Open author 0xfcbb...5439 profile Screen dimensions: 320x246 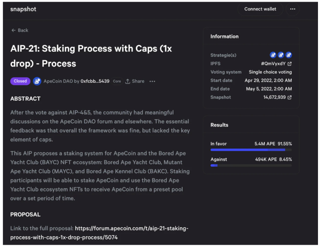coord(95,81)
